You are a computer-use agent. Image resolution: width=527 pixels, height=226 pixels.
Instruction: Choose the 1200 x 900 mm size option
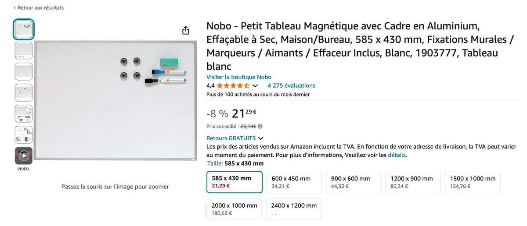click(413, 182)
